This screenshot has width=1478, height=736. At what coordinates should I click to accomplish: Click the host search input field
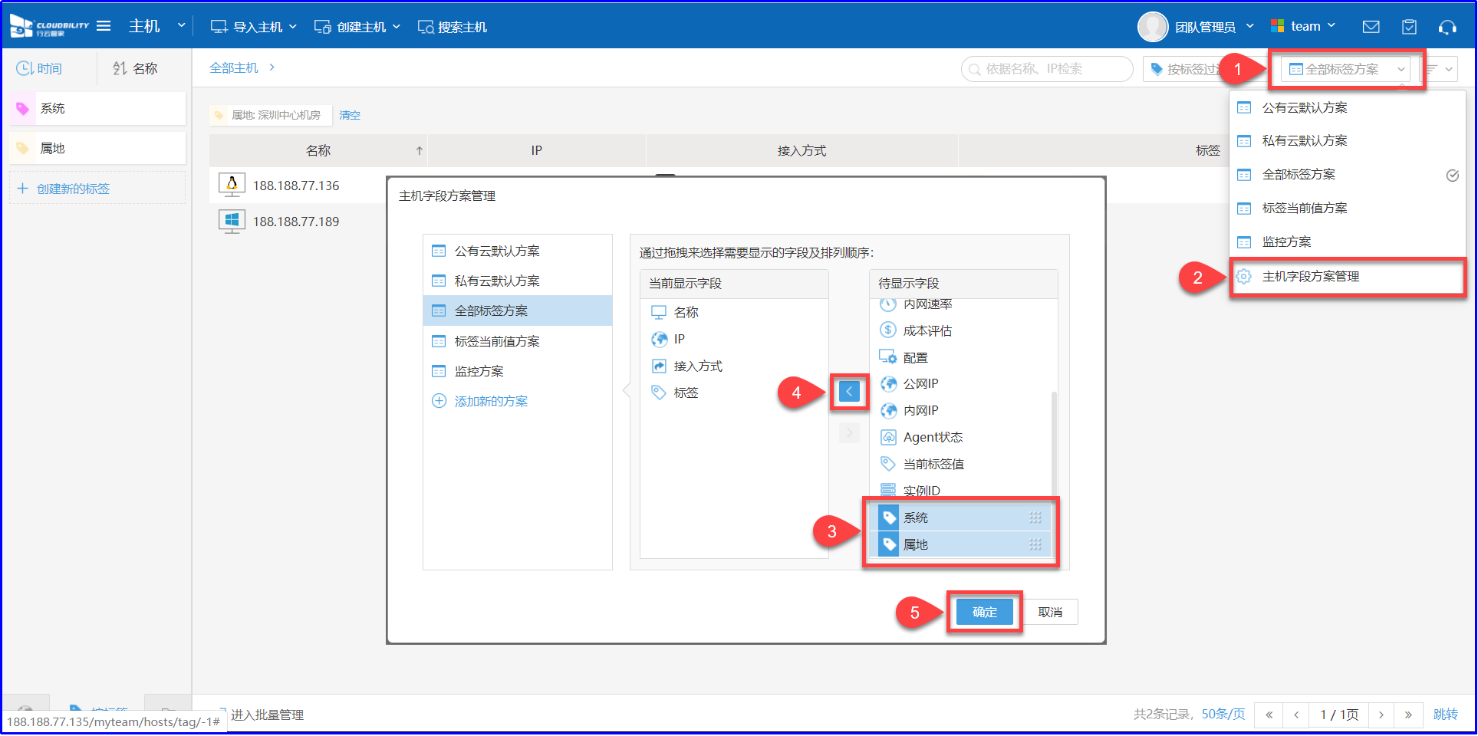tap(1046, 69)
